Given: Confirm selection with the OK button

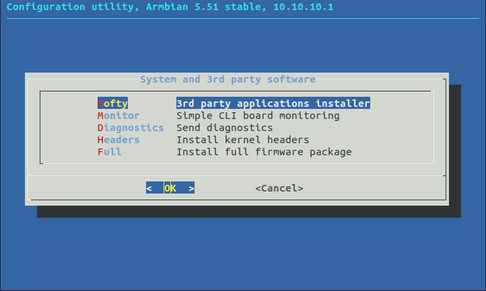Looking at the screenshot, I should (170, 188).
